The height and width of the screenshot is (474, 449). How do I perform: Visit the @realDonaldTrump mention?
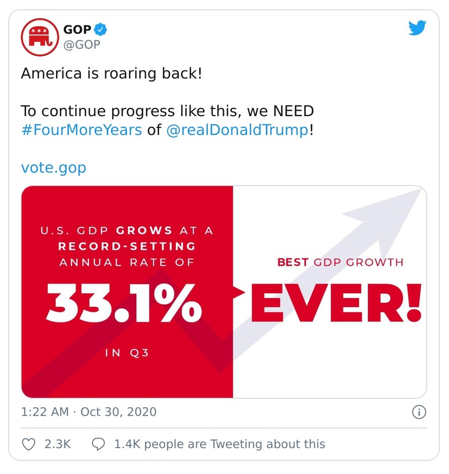(237, 130)
